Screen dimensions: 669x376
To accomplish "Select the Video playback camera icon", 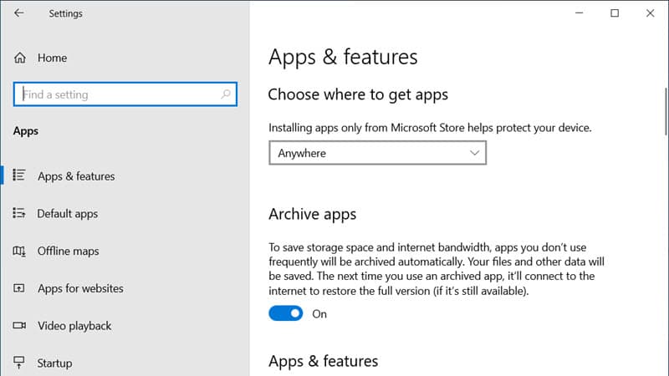I will pyautogui.click(x=19, y=326).
